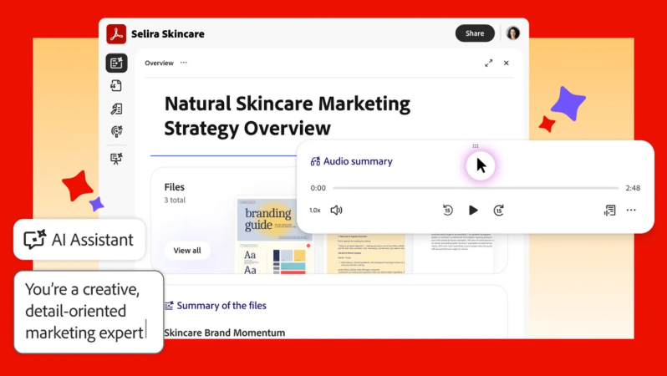Open the overview panel sidebar icon

click(x=116, y=63)
